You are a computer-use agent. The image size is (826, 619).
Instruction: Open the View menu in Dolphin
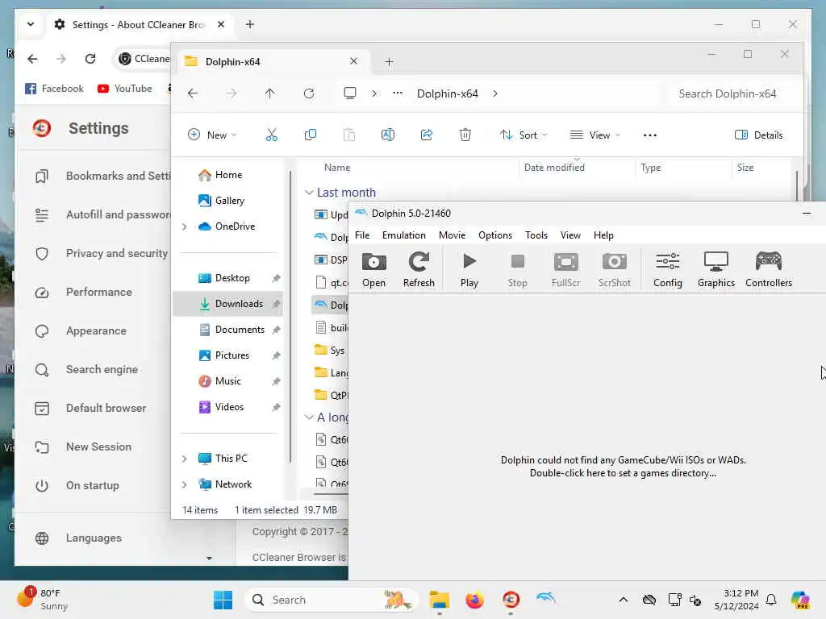click(x=570, y=235)
